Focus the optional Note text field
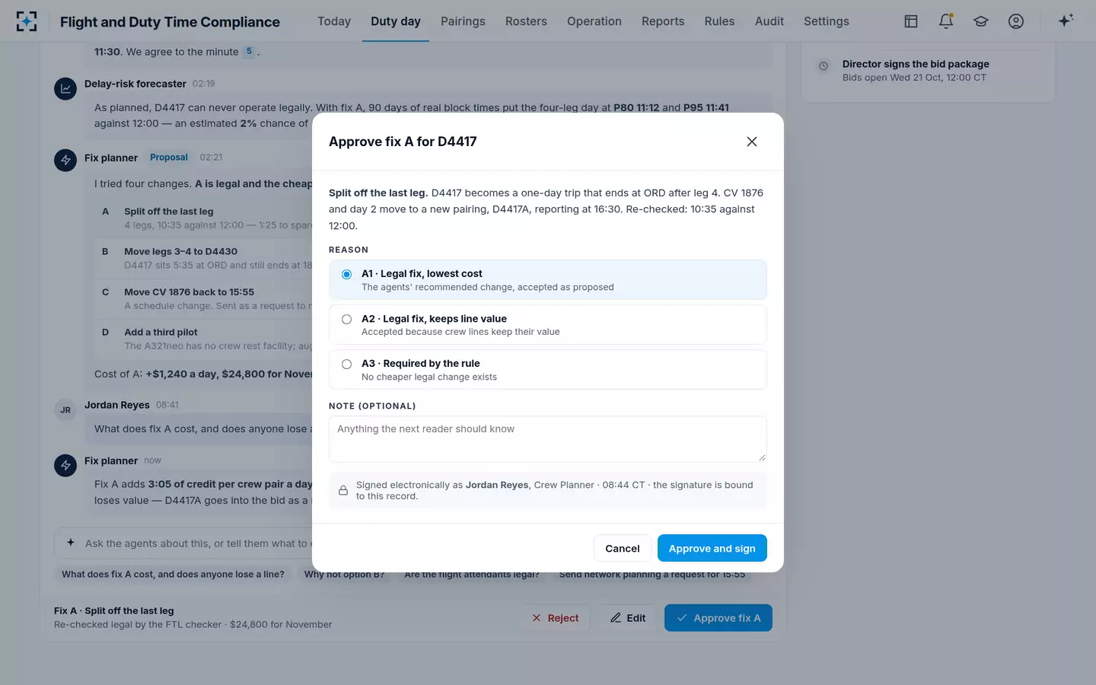This screenshot has height=685, width=1096. 548,439
